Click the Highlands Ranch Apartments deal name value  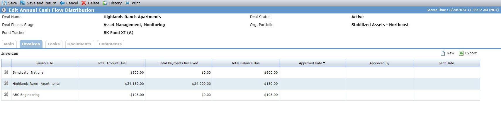click(x=132, y=17)
